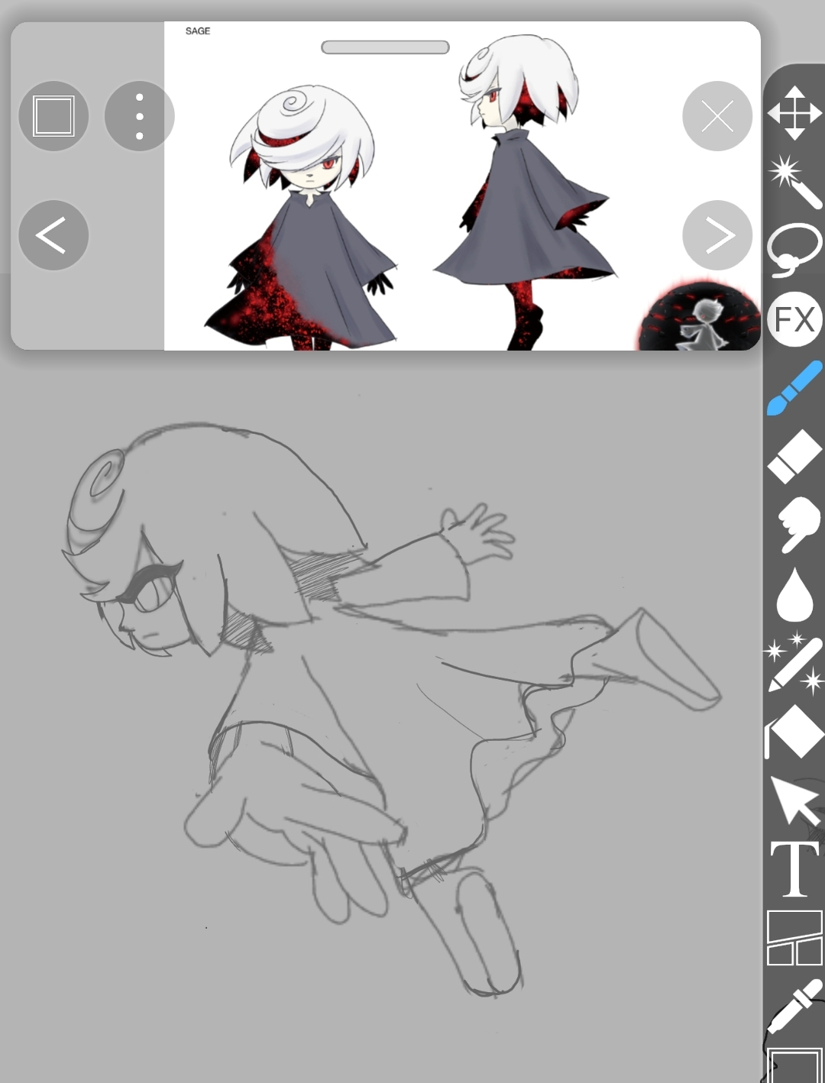The height and width of the screenshot is (1083, 825).
Task: Open the three-dot reference window menu
Action: coord(139,116)
